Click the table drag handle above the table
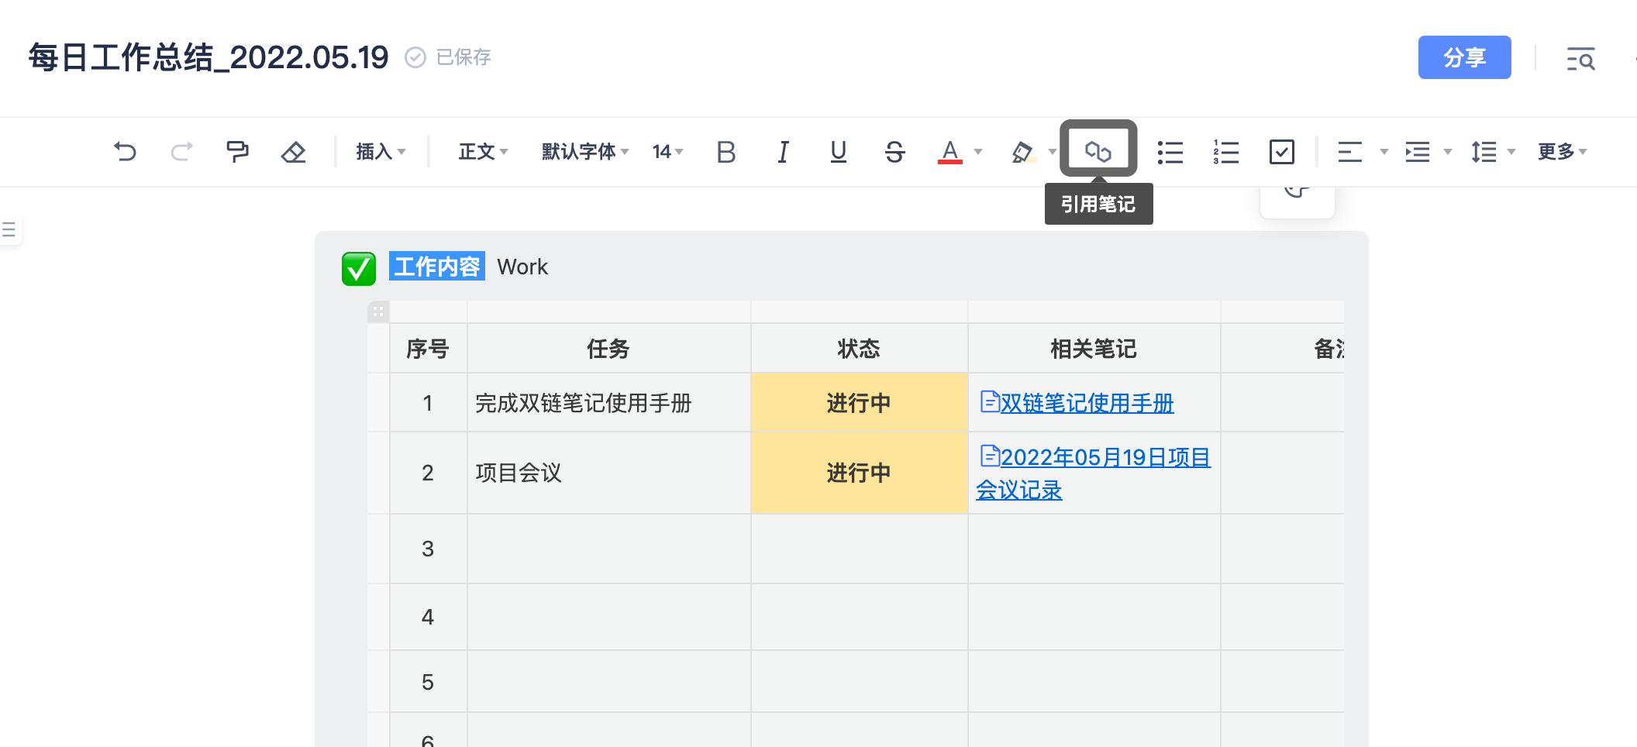The height and width of the screenshot is (747, 1637). point(379,312)
